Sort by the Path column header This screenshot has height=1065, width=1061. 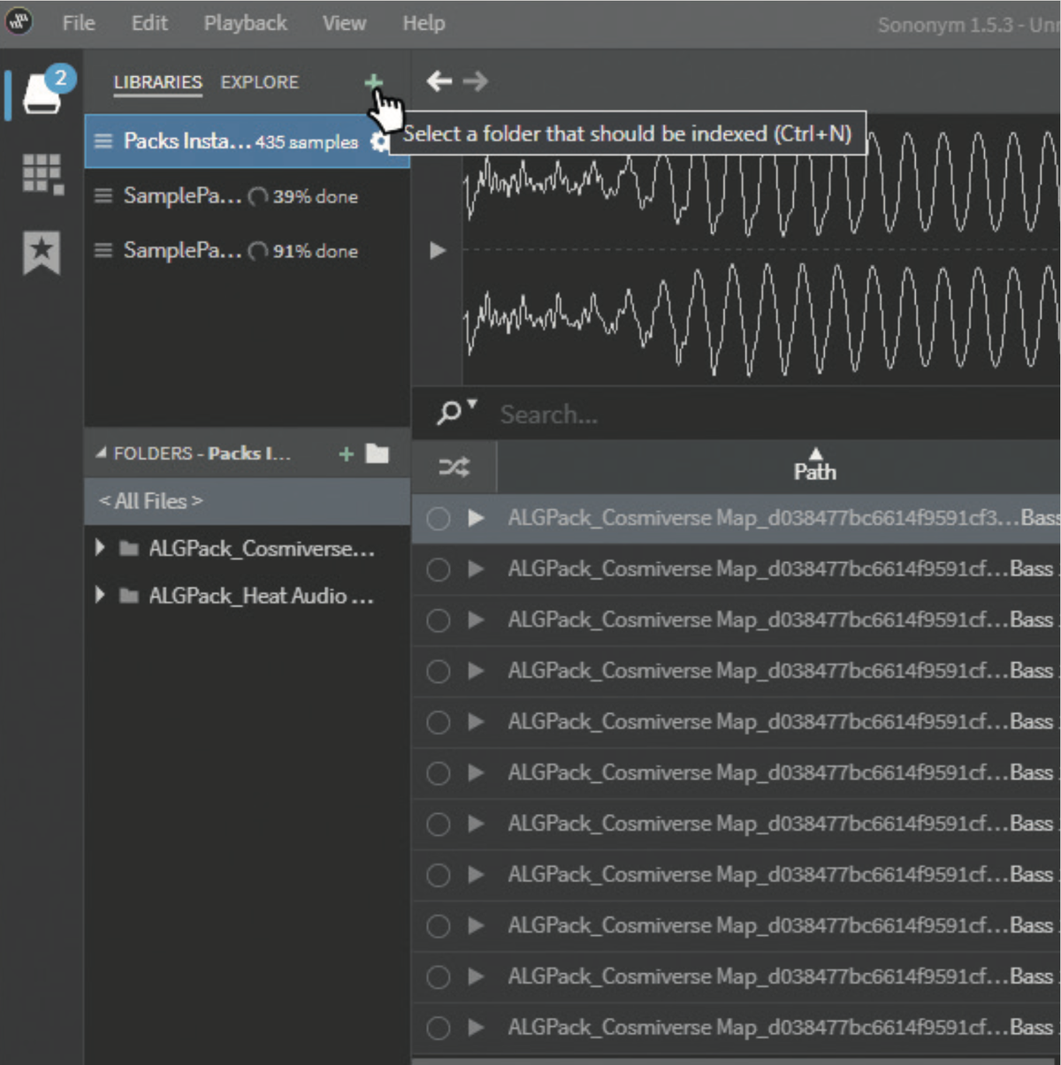pos(814,467)
